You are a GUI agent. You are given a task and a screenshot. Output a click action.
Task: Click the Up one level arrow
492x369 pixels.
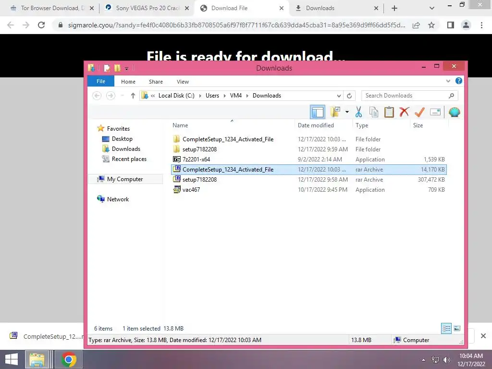click(133, 96)
